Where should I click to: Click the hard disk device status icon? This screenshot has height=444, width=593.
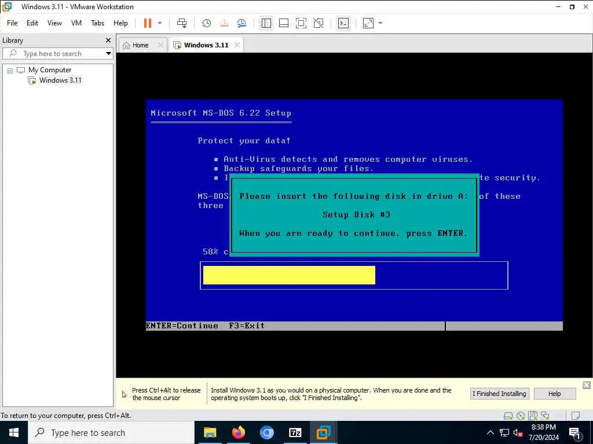(508, 416)
